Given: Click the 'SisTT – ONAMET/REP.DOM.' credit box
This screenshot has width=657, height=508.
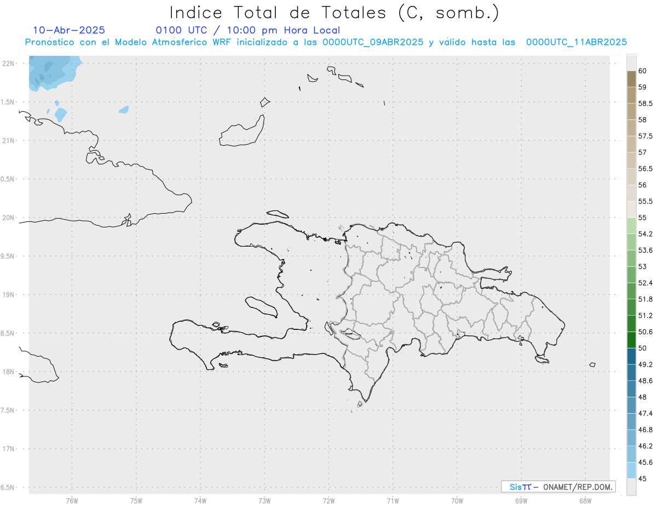Looking at the screenshot, I should 558,487.
